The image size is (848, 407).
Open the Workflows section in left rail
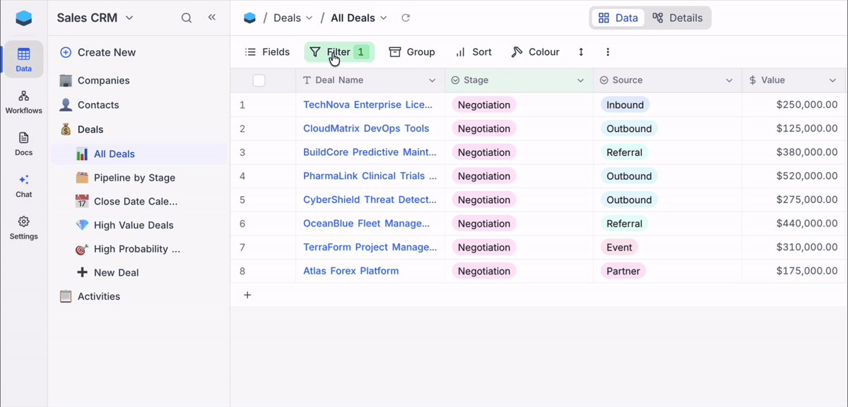[24, 102]
